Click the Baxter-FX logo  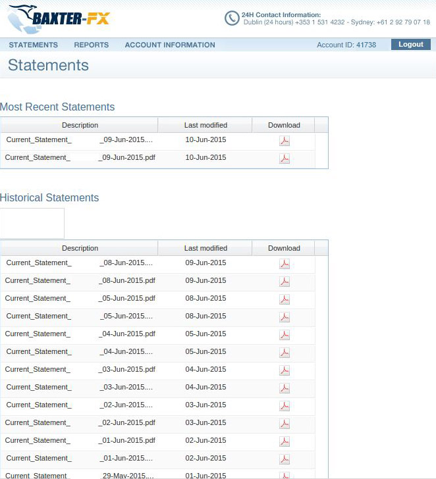coord(59,18)
